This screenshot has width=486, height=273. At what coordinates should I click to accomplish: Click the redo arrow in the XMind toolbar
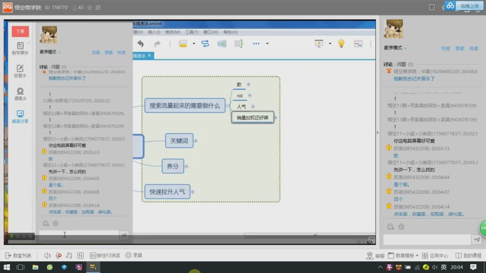coord(157,44)
